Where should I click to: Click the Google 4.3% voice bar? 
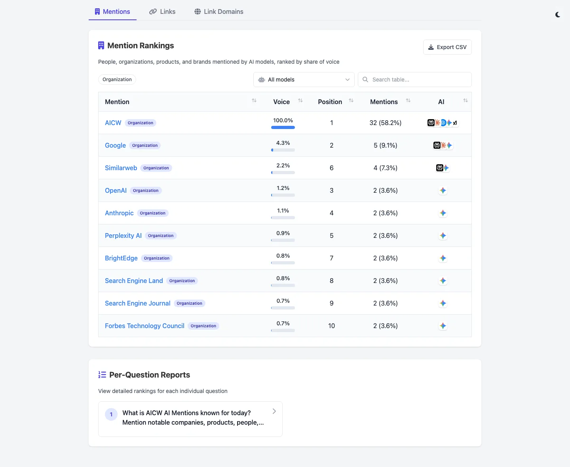(x=283, y=150)
